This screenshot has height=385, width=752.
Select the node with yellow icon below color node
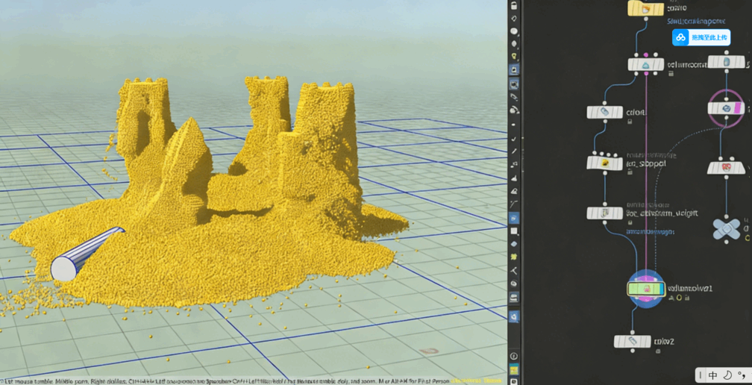[605, 163]
